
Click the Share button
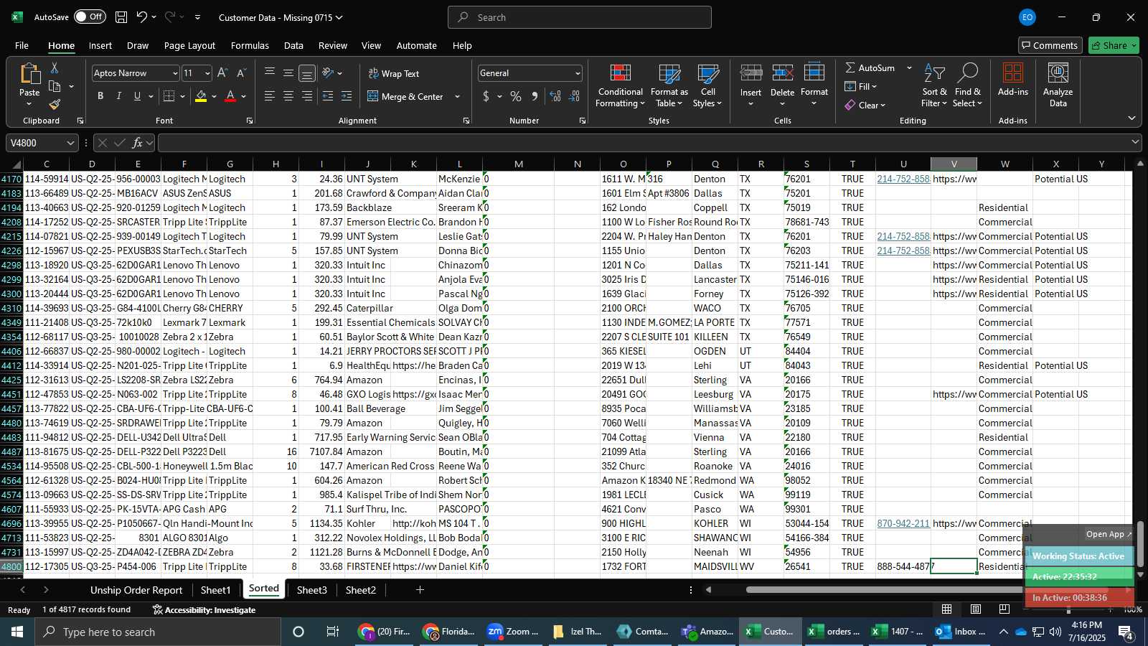[x=1114, y=45]
